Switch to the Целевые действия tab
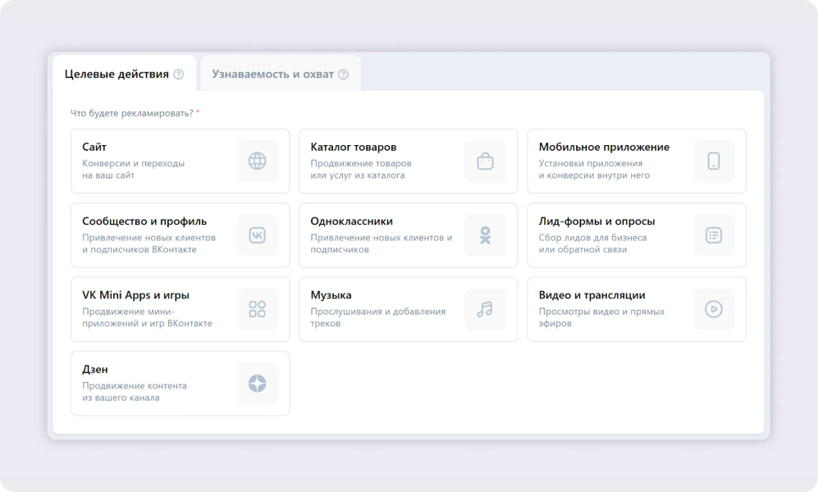 click(x=124, y=74)
